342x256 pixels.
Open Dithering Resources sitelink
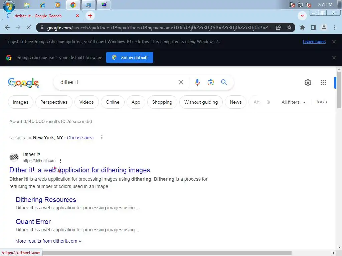(46, 200)
